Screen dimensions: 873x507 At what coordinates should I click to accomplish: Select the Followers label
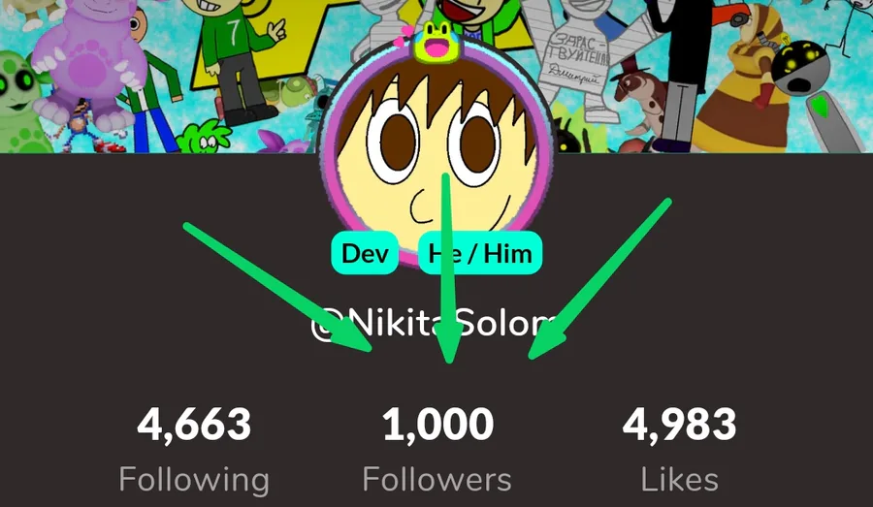pos(437,479)
